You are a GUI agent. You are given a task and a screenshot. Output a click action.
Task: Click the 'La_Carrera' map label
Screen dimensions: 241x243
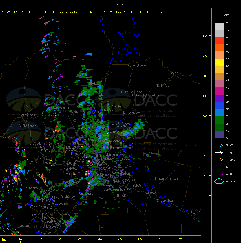click(32, 188)
